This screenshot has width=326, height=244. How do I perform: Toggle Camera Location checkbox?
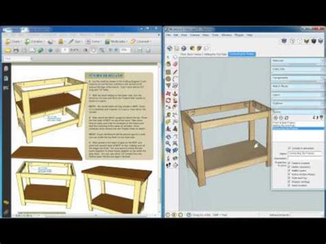pos(289,163)
